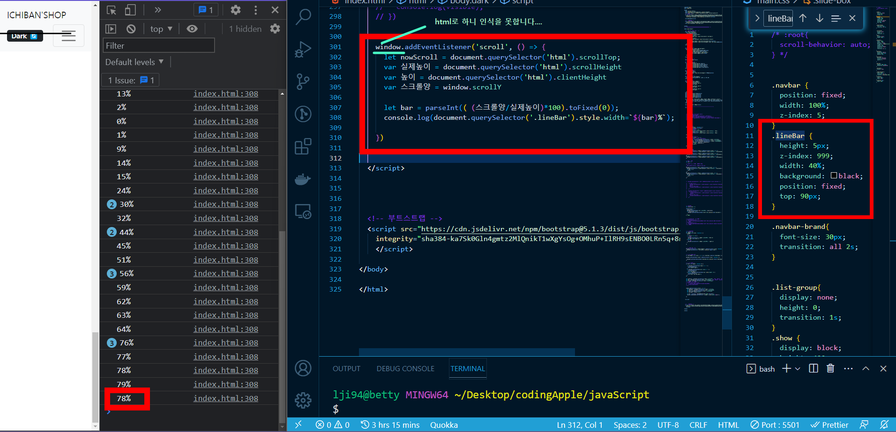
Task: Switch to the OUTPUT panel tab
Action: (x=346, y=369)
